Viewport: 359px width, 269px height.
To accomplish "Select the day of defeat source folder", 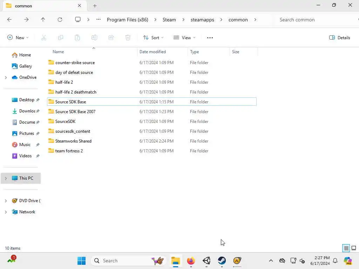I will pyautogui.click(x=151, y=73).
